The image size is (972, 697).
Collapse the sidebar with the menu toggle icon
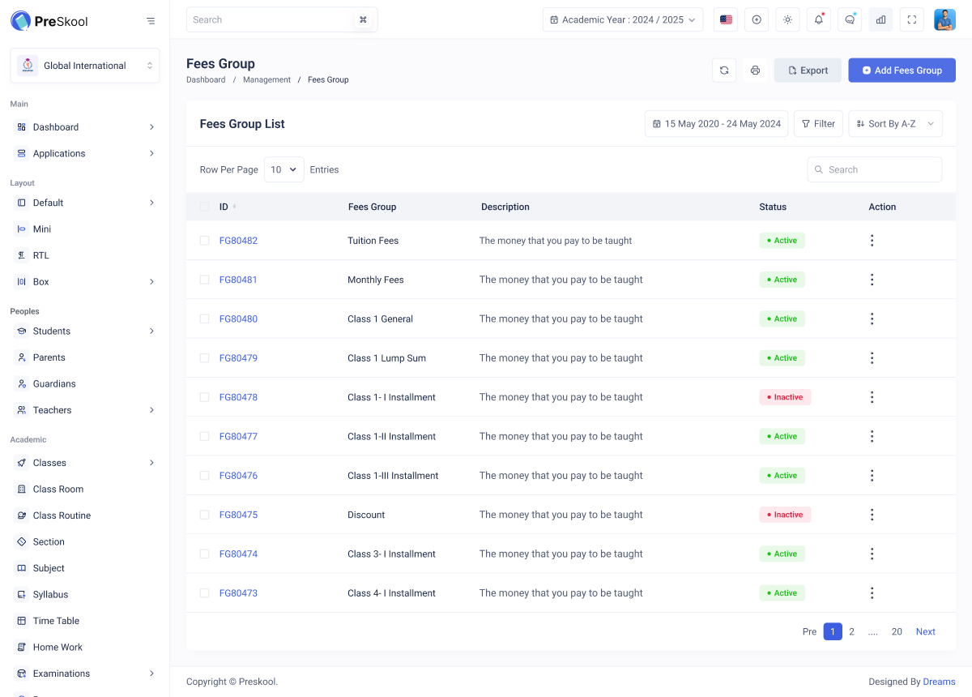click(x=151, y=21)
